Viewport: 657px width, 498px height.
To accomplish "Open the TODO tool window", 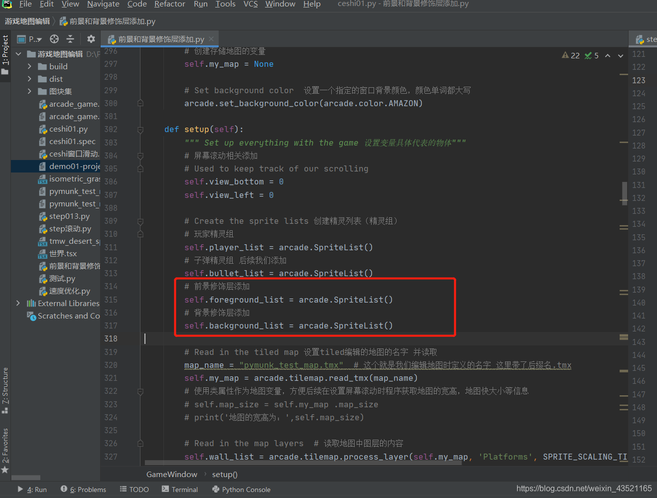I will [134, 490].
